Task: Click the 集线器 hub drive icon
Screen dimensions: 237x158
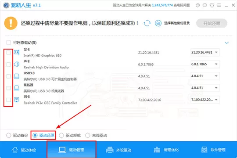Action: [x=17, y=88]
